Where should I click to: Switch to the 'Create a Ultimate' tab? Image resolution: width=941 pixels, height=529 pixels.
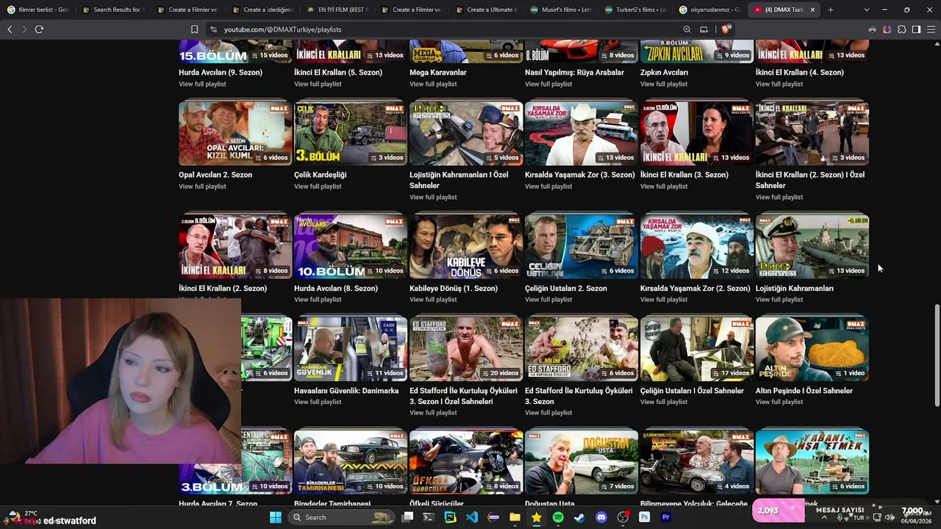pos(485,10)
